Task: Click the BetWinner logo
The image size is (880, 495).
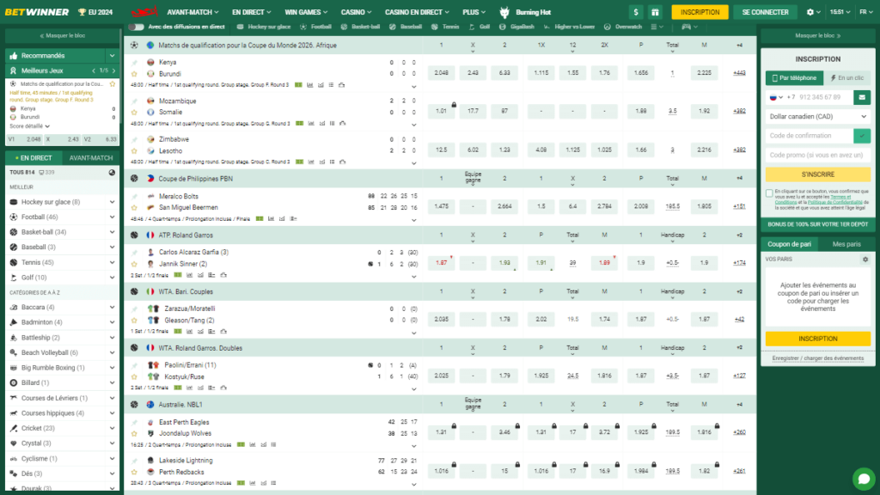Action: point(36,12)
